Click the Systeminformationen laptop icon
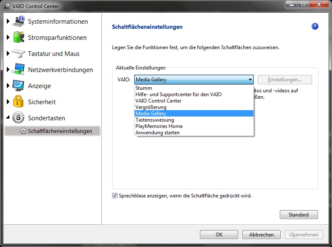This screenshot has height=247, width=332. [x=18, y=21]
